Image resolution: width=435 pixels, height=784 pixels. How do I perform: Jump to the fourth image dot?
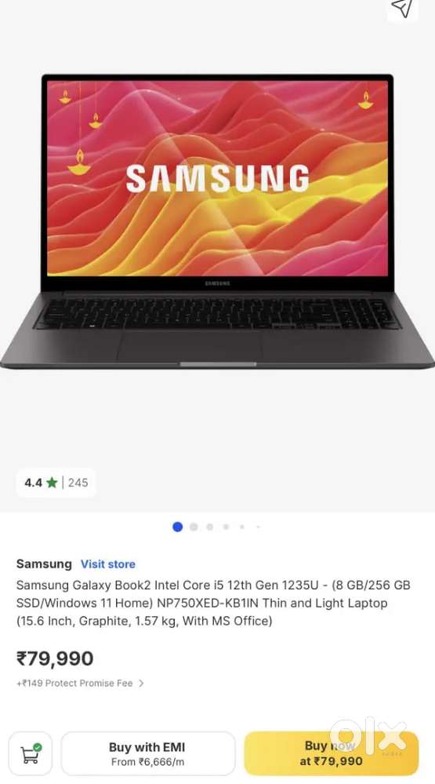tap(227, 527)
